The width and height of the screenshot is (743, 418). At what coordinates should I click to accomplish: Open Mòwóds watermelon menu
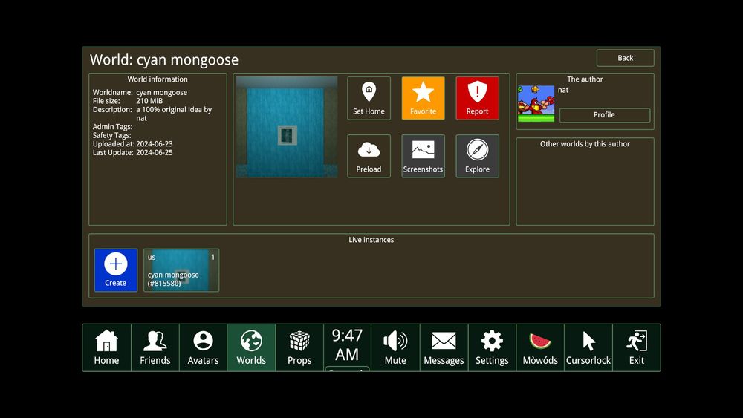pos(540,347)
